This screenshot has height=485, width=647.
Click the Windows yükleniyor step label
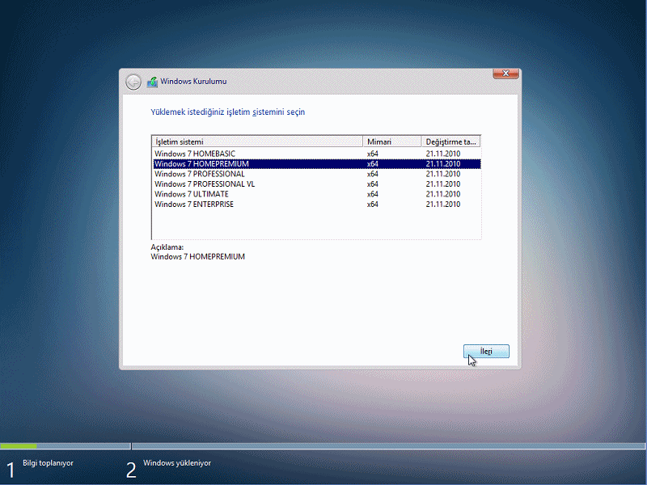(x=177, y=463)
